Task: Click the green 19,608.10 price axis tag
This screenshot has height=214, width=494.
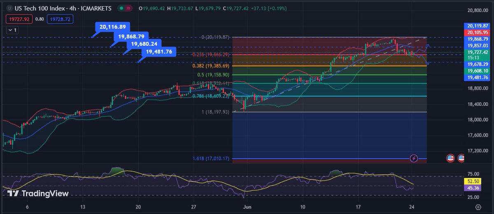Action: tap(478, 71)
